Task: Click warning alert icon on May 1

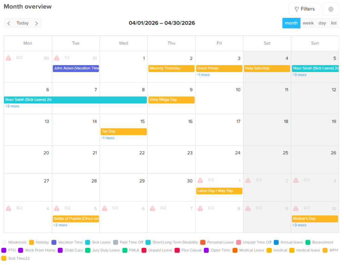Action: click(200, 180)
